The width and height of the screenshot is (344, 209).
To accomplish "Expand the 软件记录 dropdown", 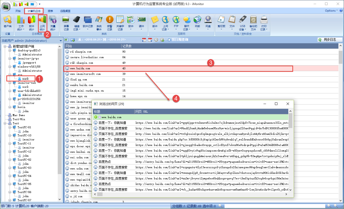I will (88, 30).
